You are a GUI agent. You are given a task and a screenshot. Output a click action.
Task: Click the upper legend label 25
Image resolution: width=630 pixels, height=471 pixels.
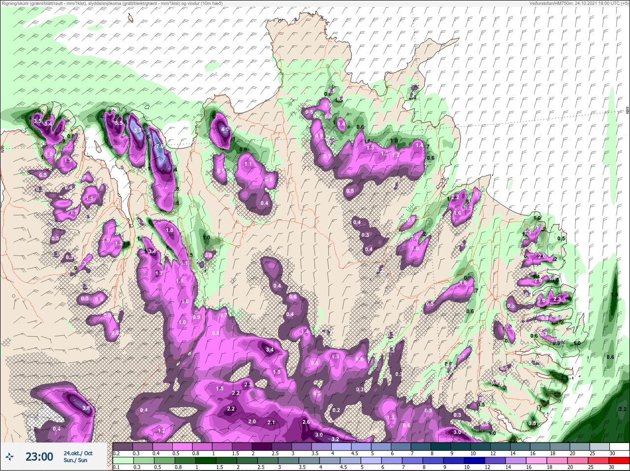[592, 453]
